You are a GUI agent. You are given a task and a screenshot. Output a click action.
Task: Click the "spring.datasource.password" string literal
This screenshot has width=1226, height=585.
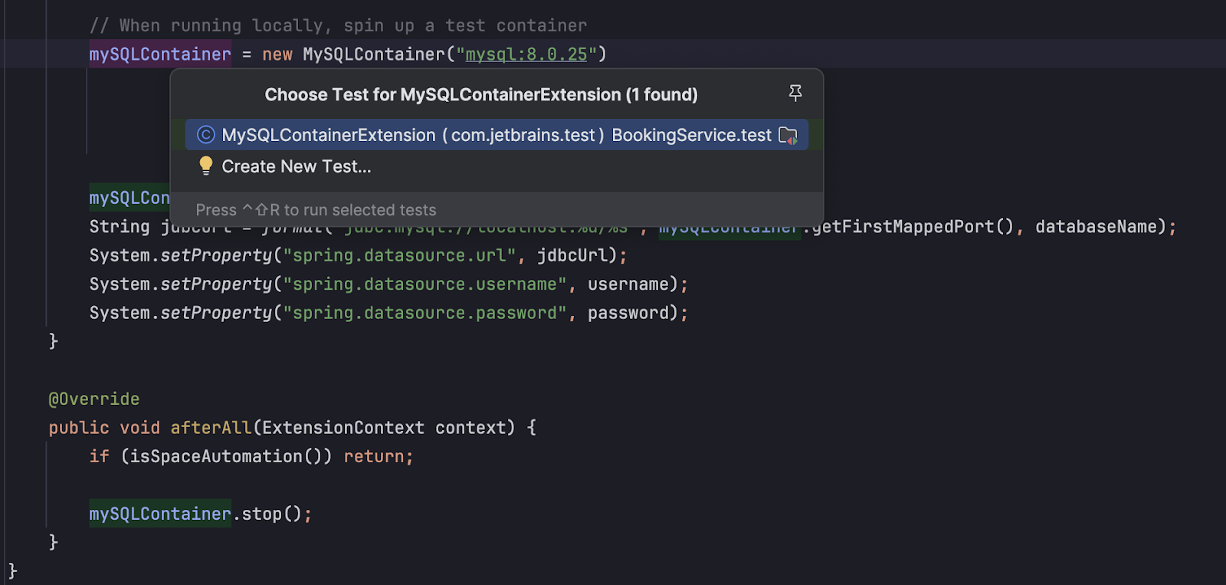click(425, 313)
